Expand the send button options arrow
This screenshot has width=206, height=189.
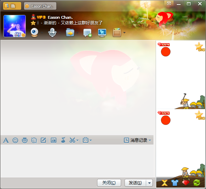(149, 183)
